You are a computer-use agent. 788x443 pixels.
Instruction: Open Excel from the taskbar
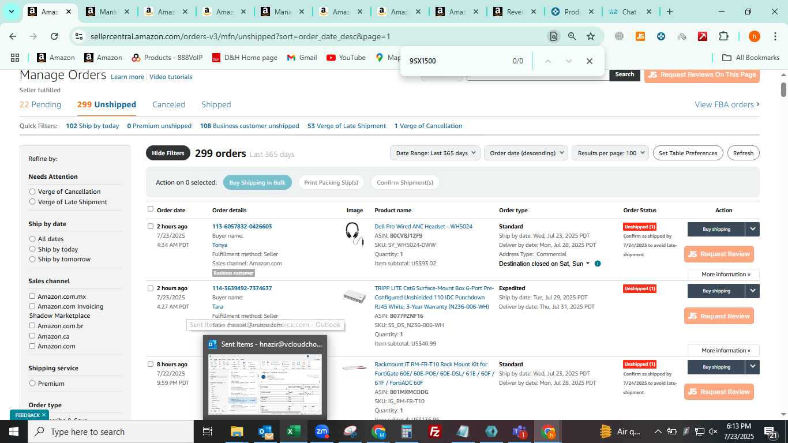(294, 431)
